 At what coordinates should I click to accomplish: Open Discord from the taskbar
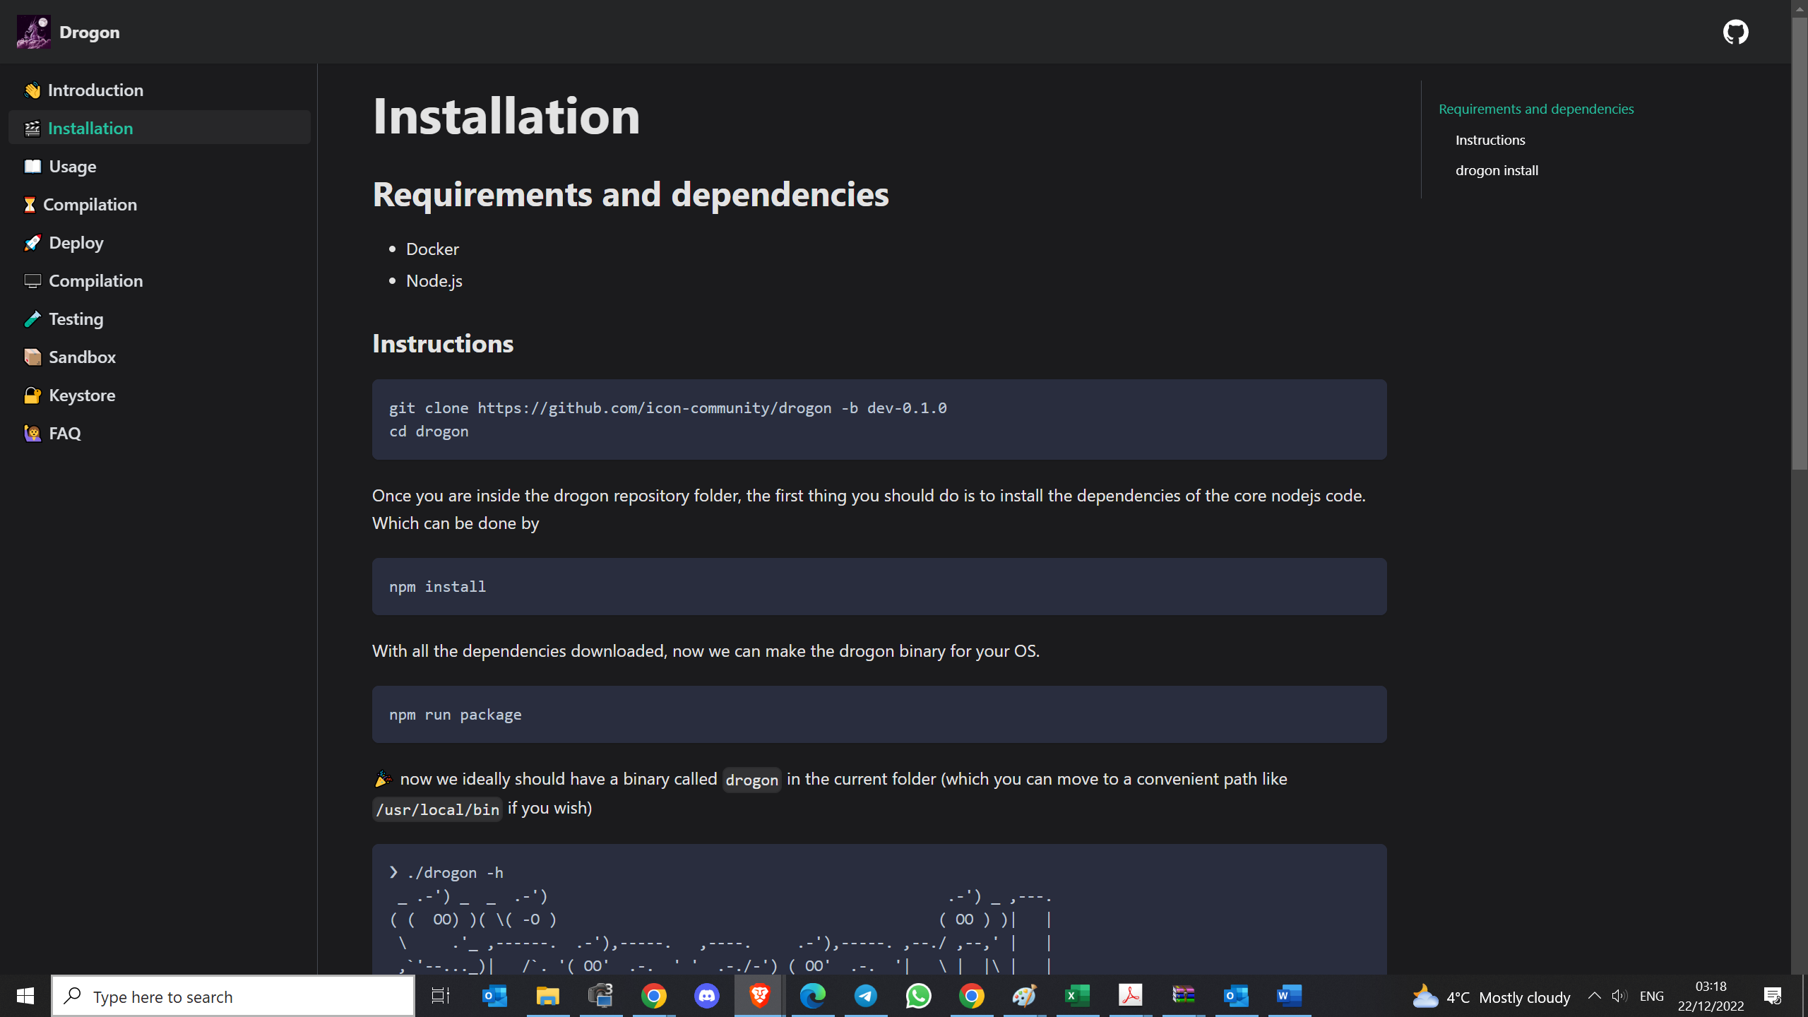tap(706, 997)
